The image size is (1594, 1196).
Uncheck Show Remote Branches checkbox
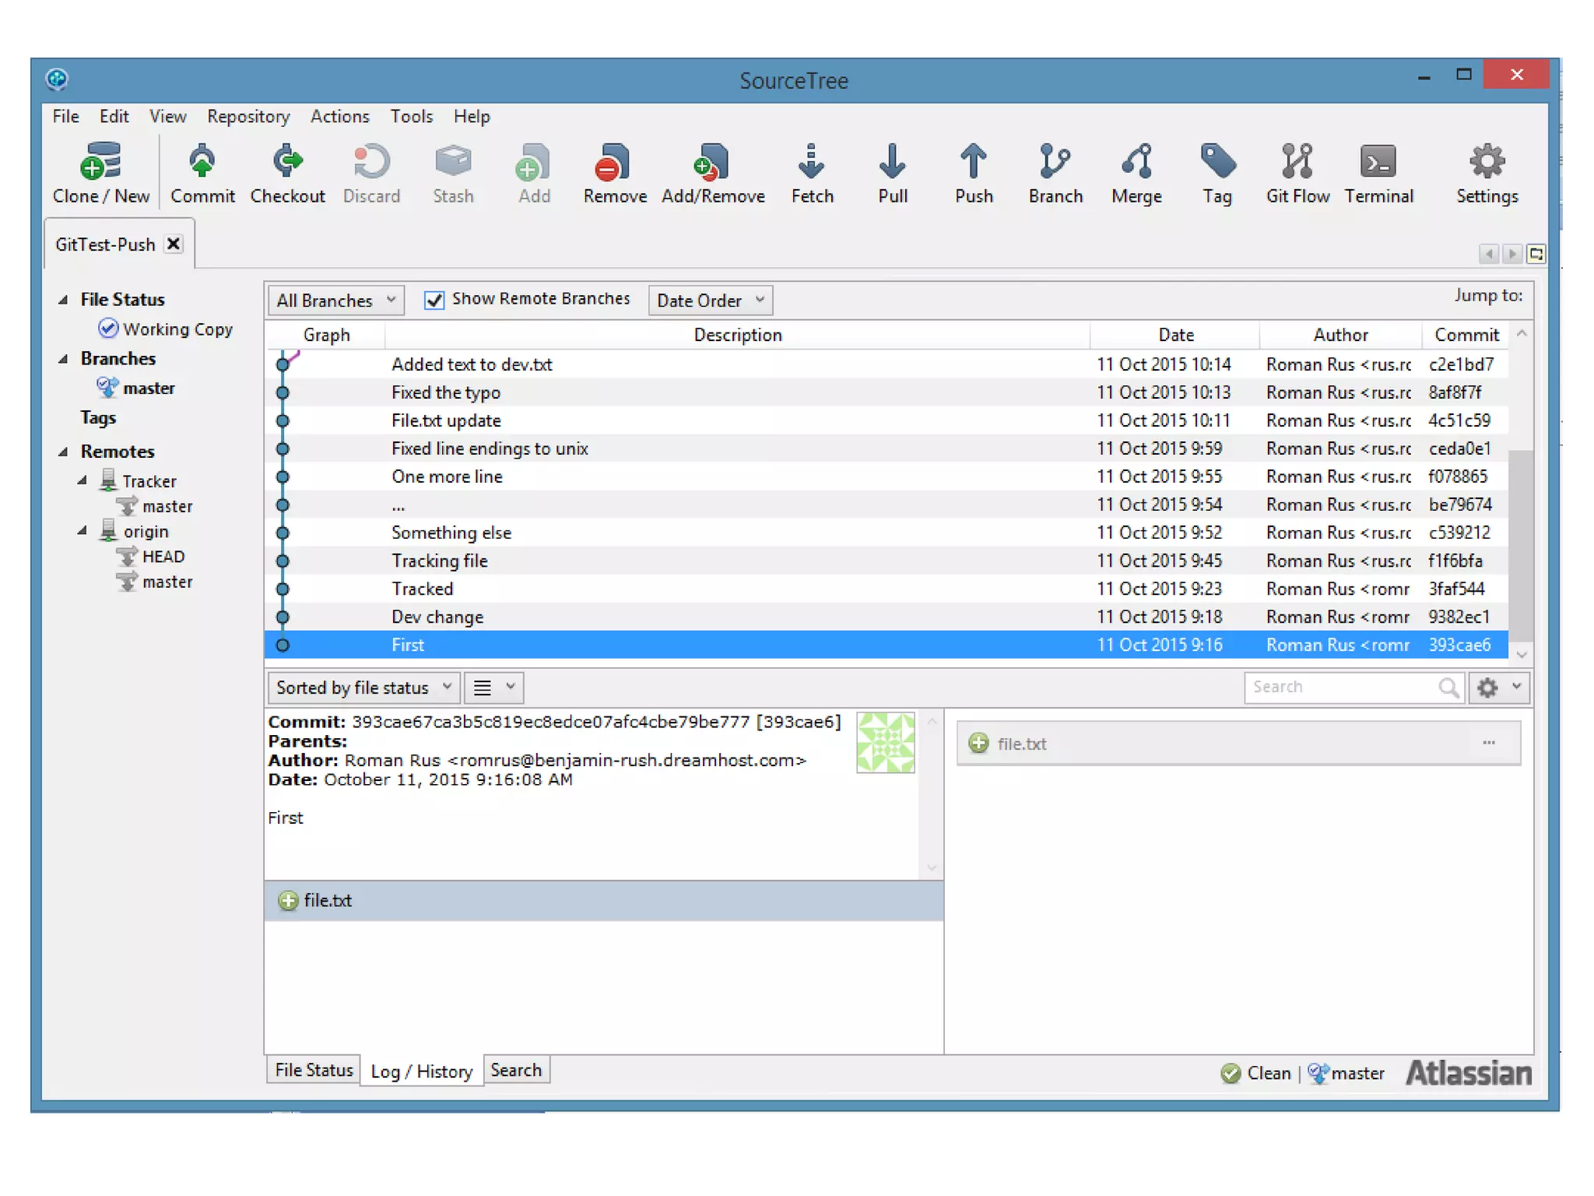434,300
